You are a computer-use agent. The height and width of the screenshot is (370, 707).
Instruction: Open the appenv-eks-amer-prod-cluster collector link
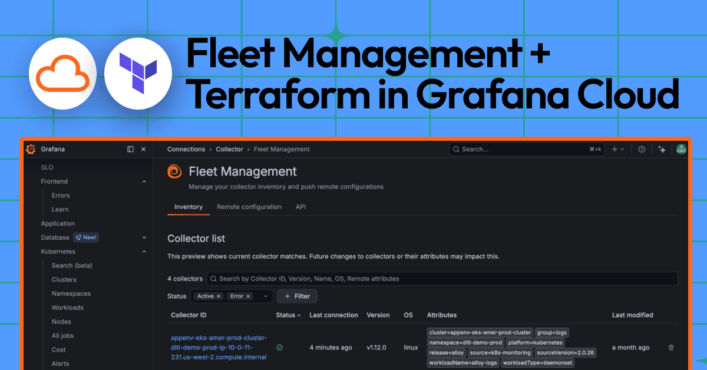[x=218, y=348]
